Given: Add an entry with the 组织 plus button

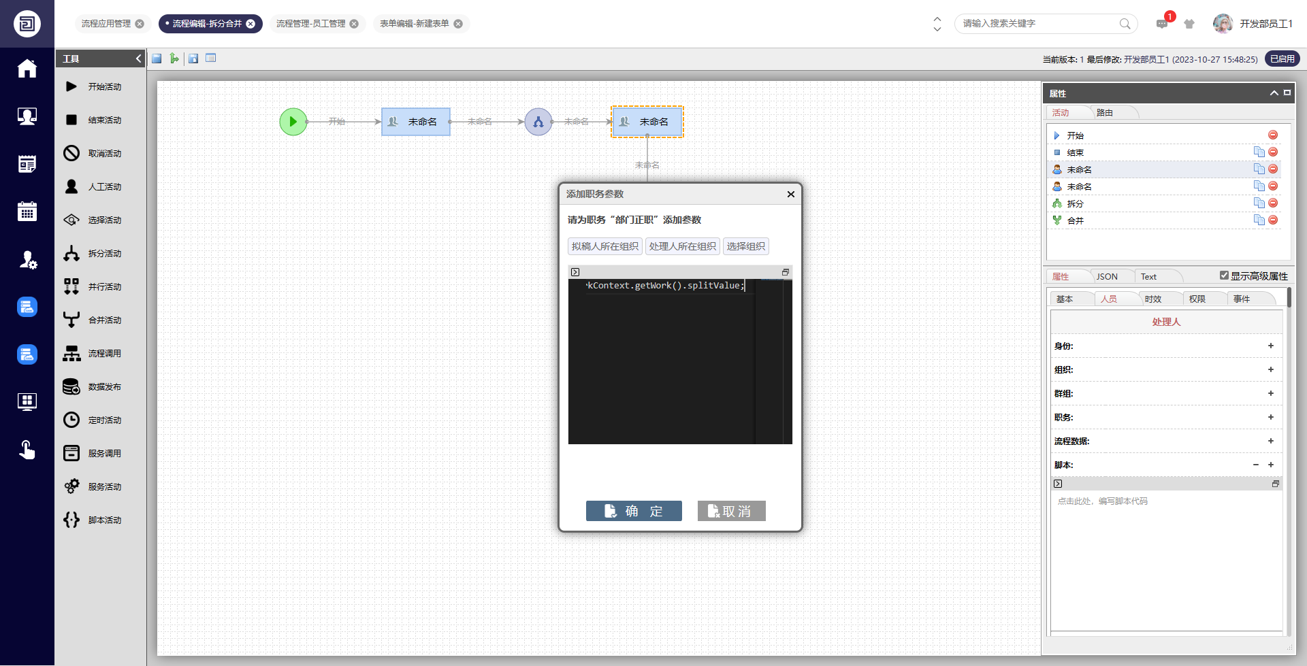Looking at the screenshot, I should tap(1270, 369).
